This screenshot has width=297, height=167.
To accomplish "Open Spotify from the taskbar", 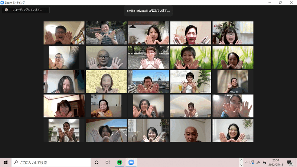I will click(119, 162).
